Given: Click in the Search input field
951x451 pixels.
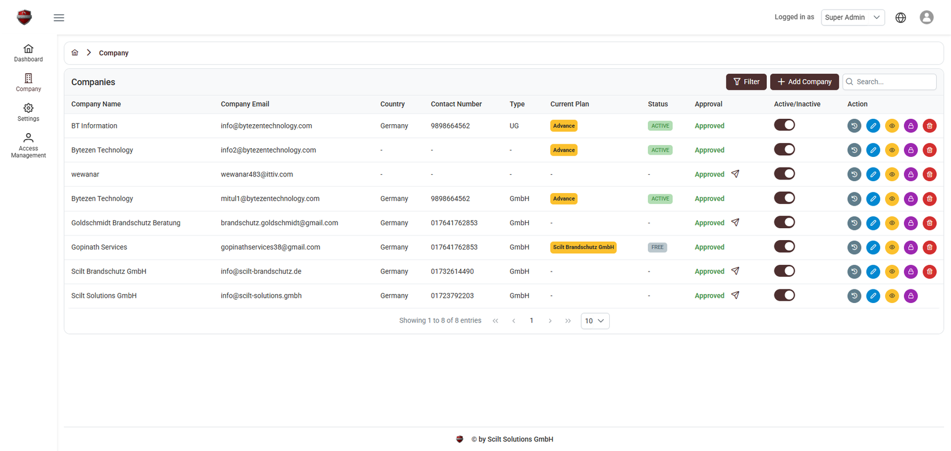Looking at the screenshot, I should (x=889, y=82).
